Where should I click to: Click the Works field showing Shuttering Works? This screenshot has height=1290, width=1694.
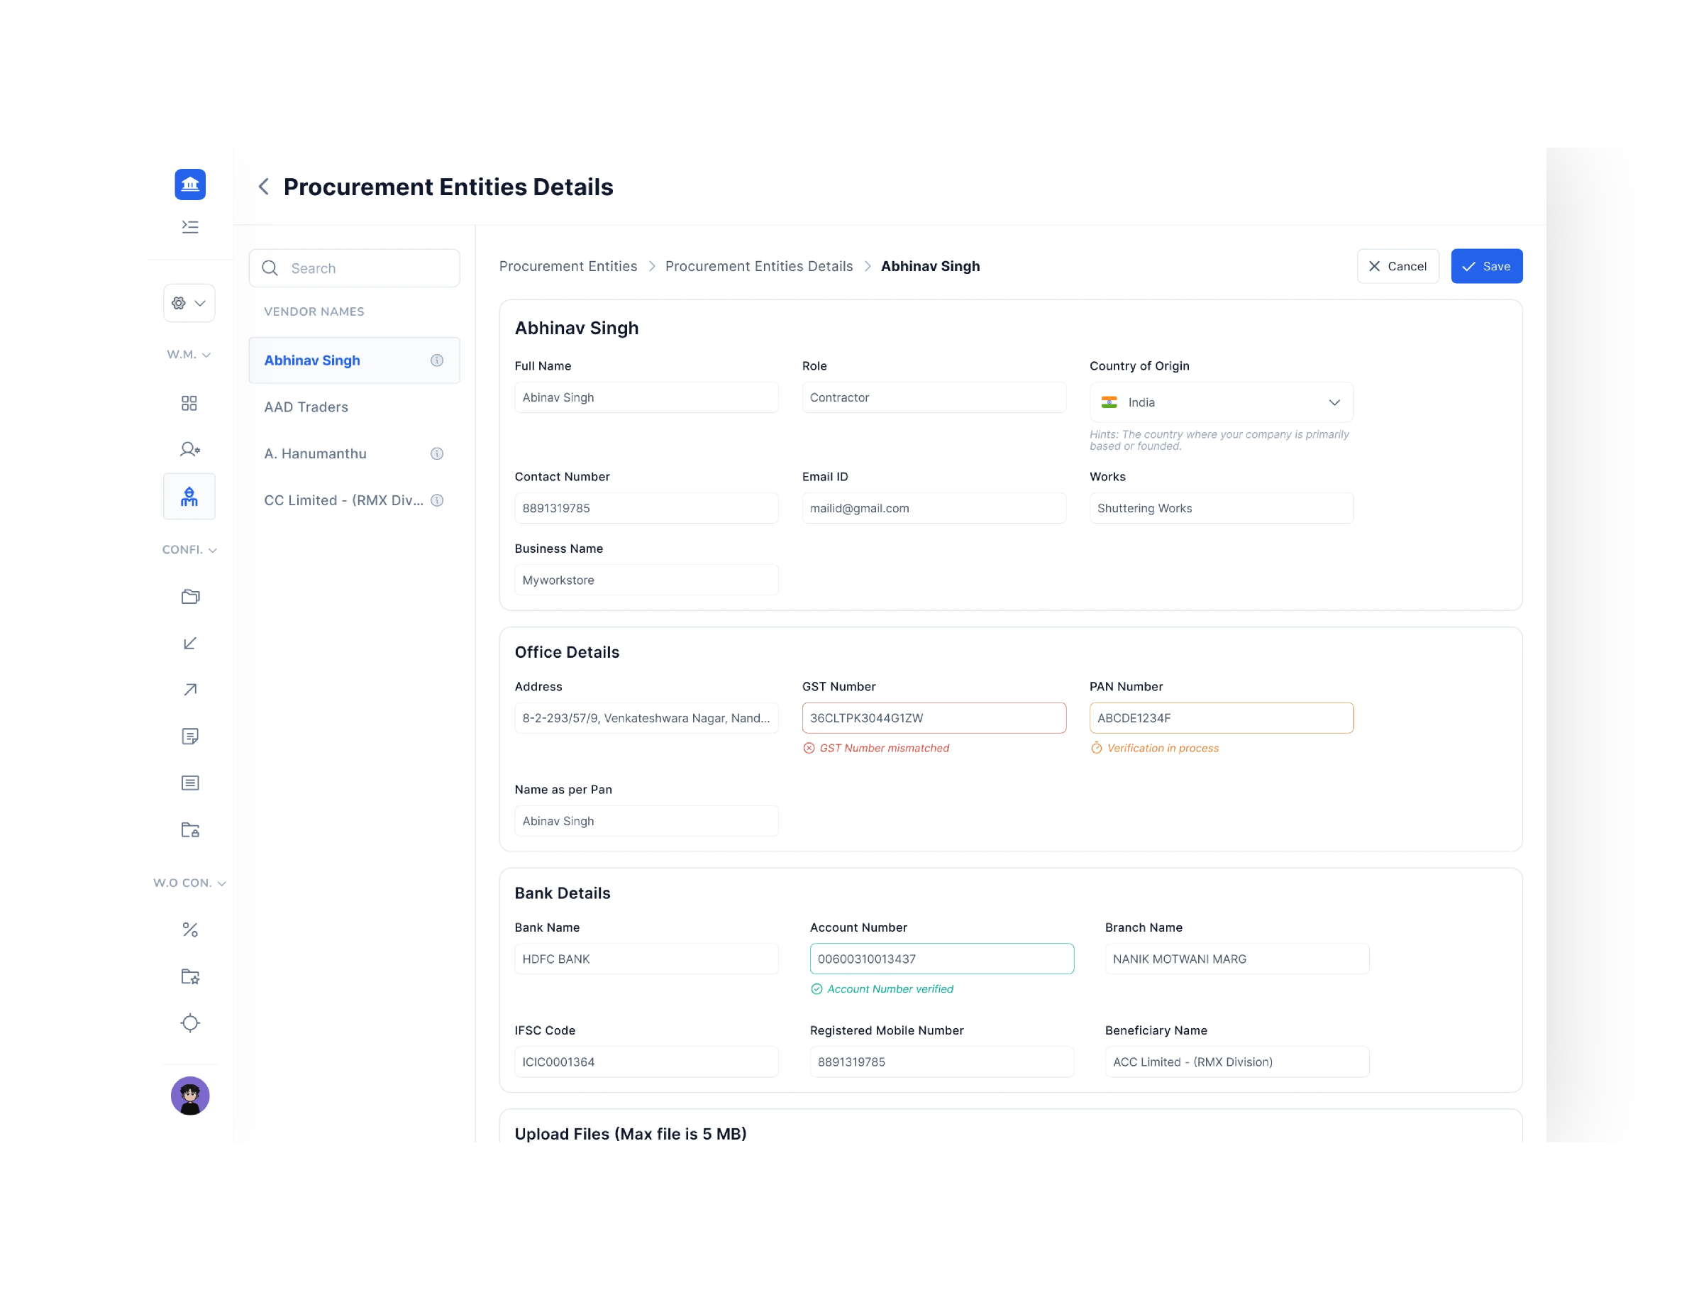click(1221, 508)
